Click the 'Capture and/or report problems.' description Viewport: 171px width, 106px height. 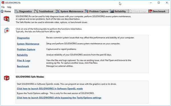click(61, 49)
